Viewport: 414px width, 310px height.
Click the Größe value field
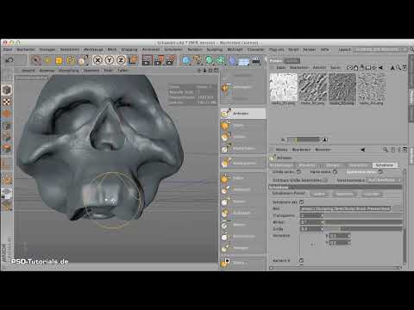(311, 229)
